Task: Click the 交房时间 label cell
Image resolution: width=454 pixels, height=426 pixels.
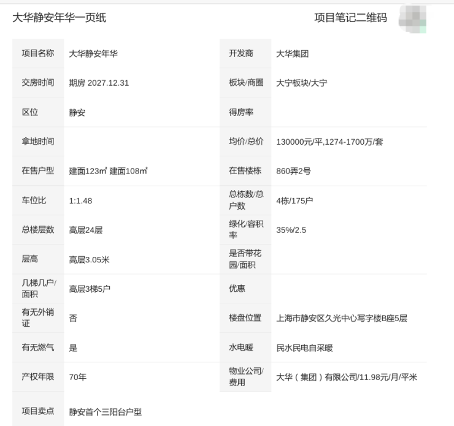Action: [x=38, y=83]
